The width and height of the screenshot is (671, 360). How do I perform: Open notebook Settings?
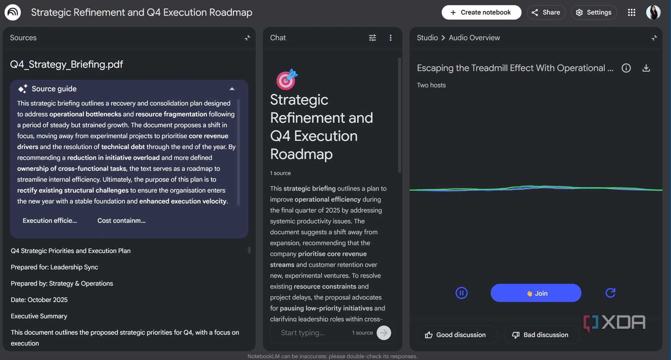594,13
